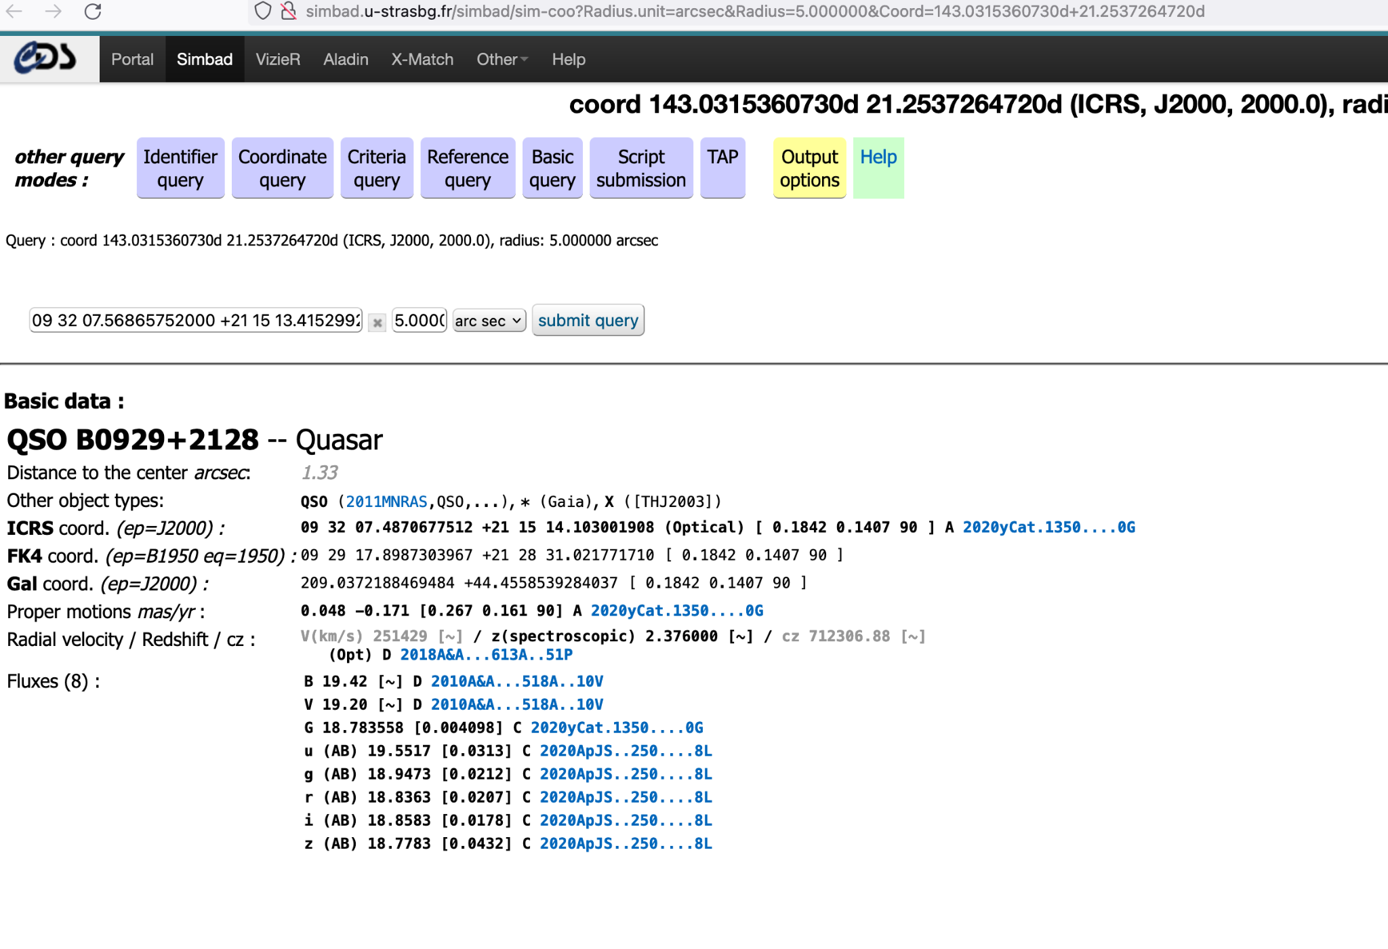This screenshot has width=1388, height=949.
Task: Open the green Help button
Action: [x=878, y=168]
